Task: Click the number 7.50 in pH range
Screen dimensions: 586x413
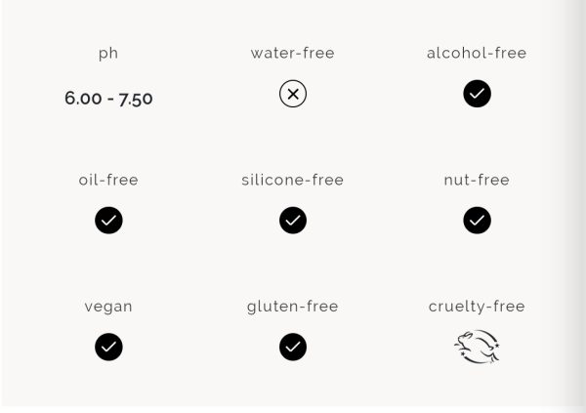Action: tap(136, 99)
